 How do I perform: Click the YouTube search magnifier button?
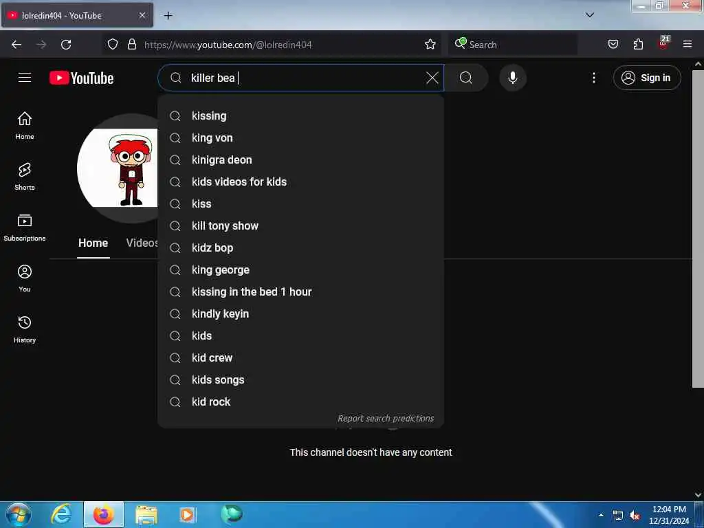[466, 78]
